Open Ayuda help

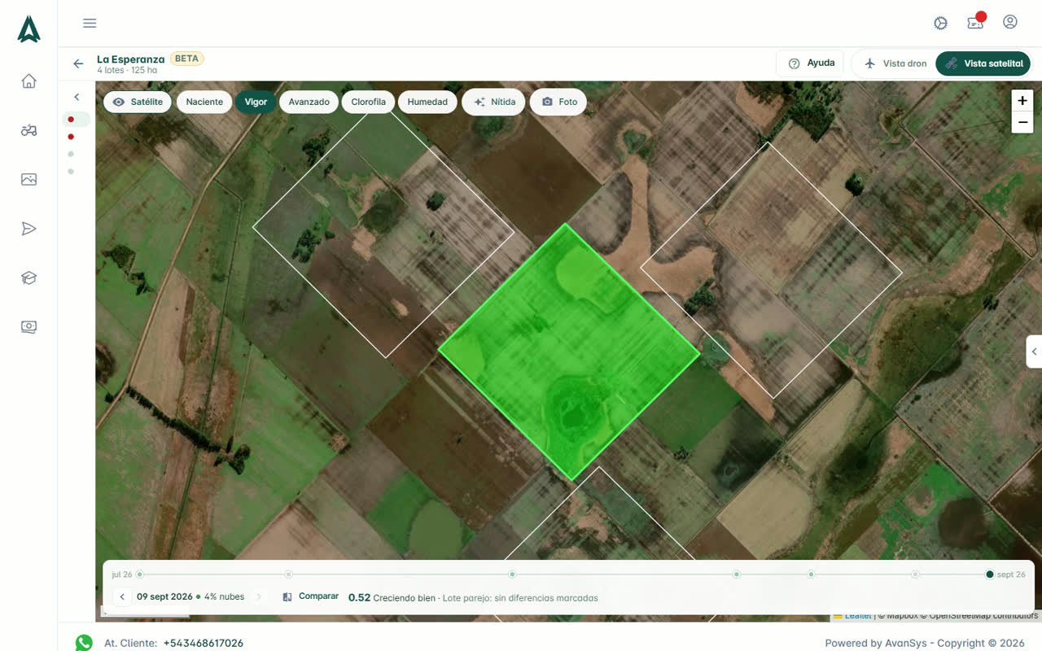[x=812, y=63]
